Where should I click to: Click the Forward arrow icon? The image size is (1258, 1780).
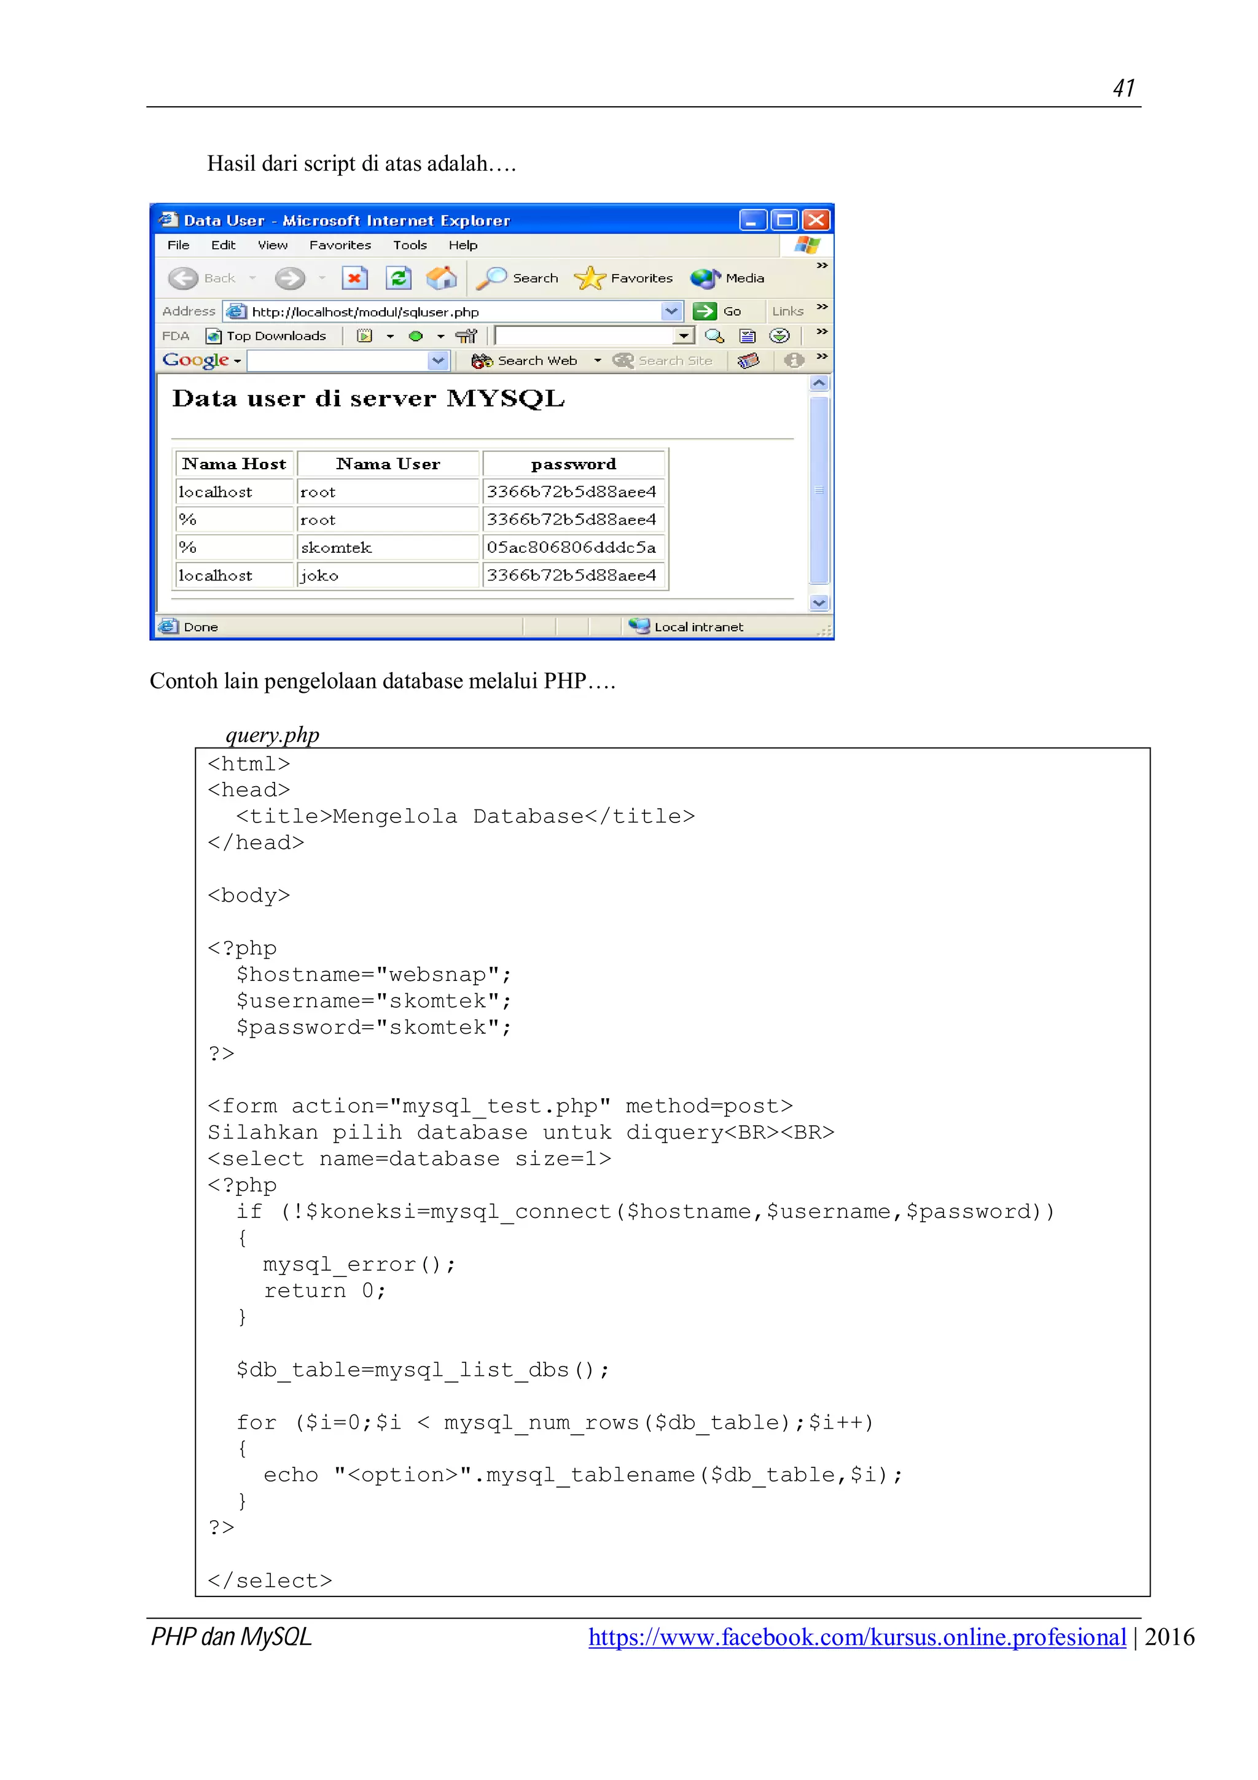(290, 278)
